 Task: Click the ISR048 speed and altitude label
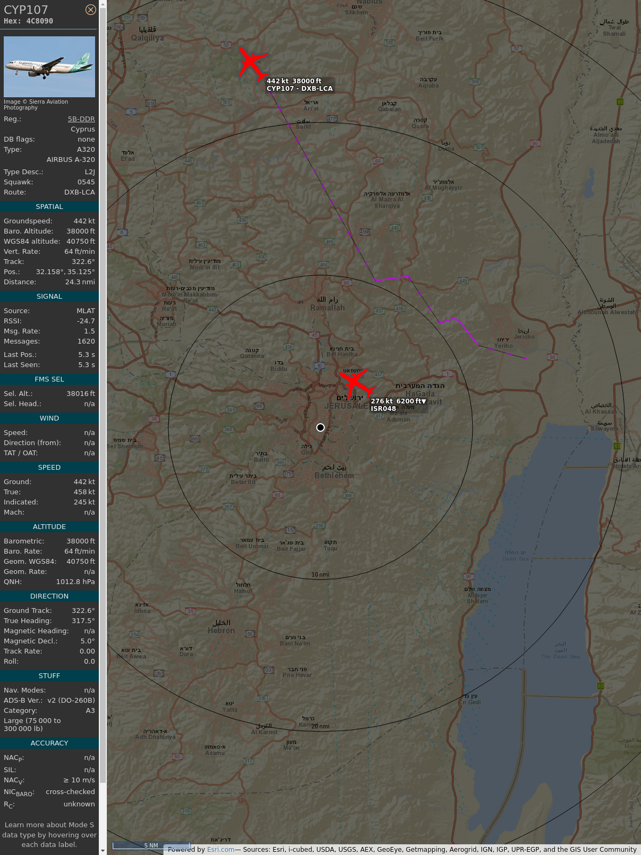398,401
